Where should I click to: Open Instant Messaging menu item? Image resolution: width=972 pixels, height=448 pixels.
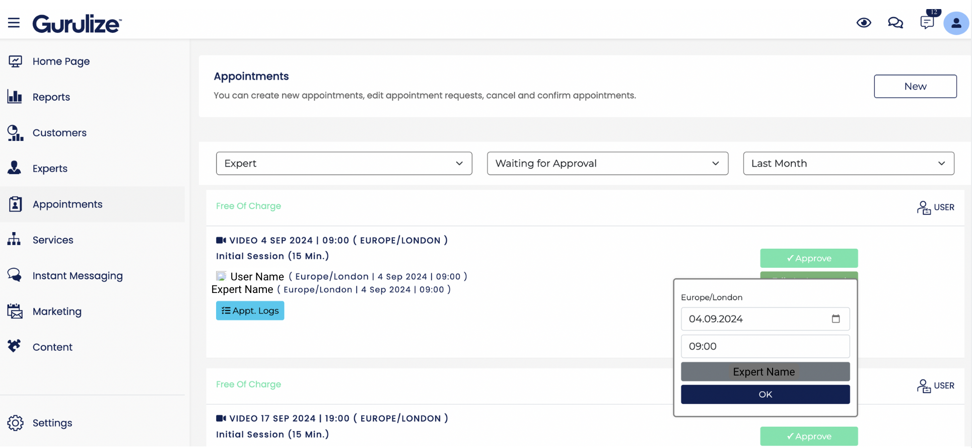(78, 276)
